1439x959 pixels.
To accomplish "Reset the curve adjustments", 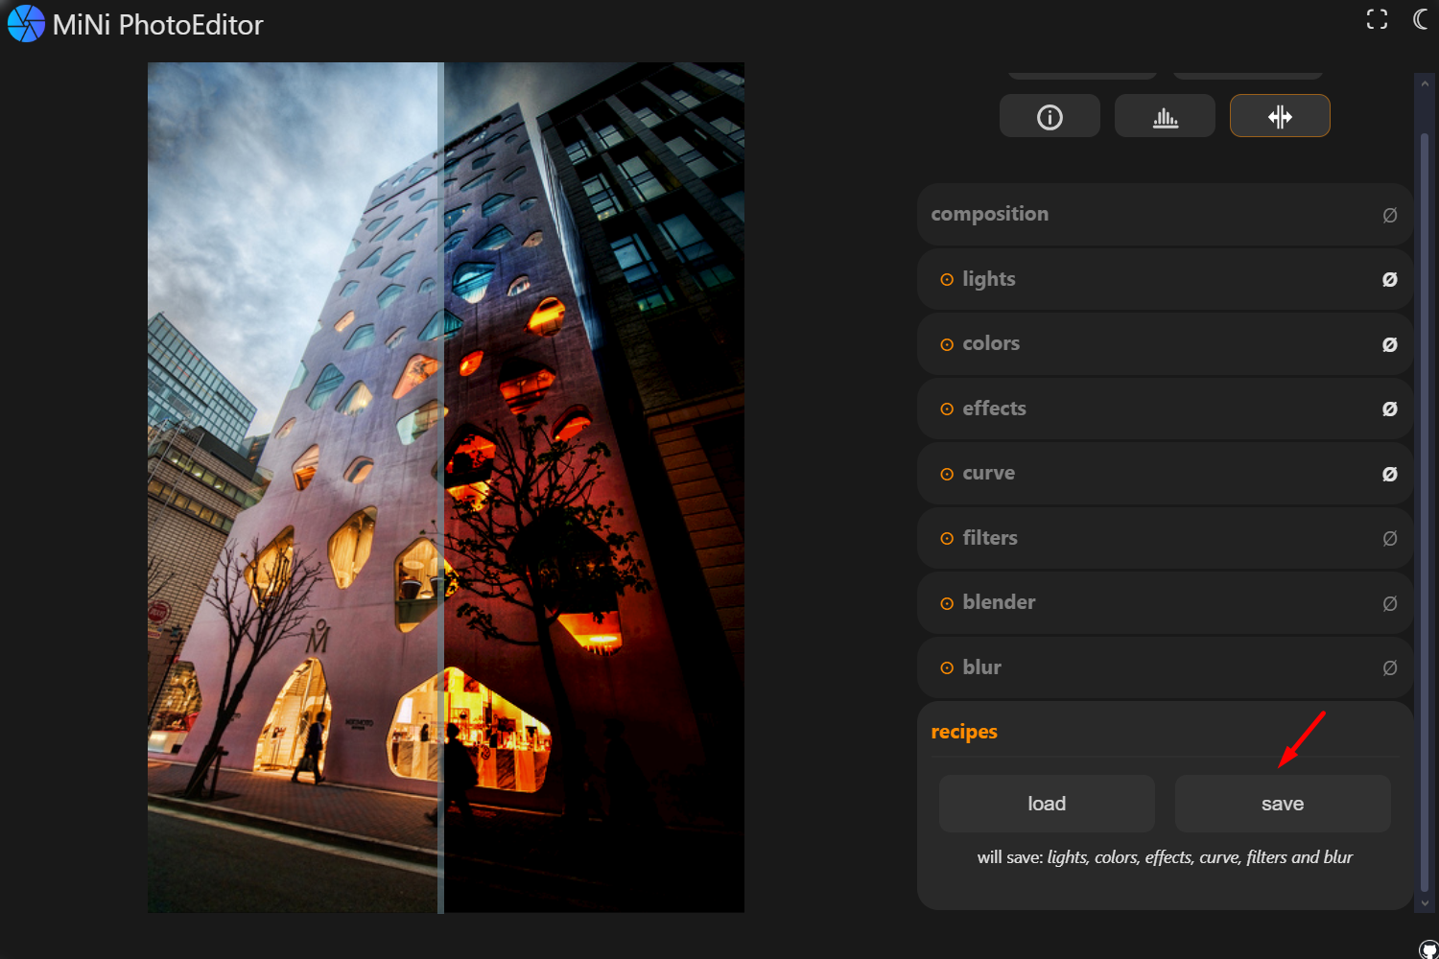I will [x=1389, y=474].
